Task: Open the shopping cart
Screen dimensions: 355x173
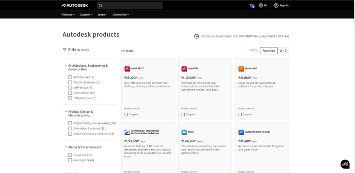Action: (x=252, y=6)
